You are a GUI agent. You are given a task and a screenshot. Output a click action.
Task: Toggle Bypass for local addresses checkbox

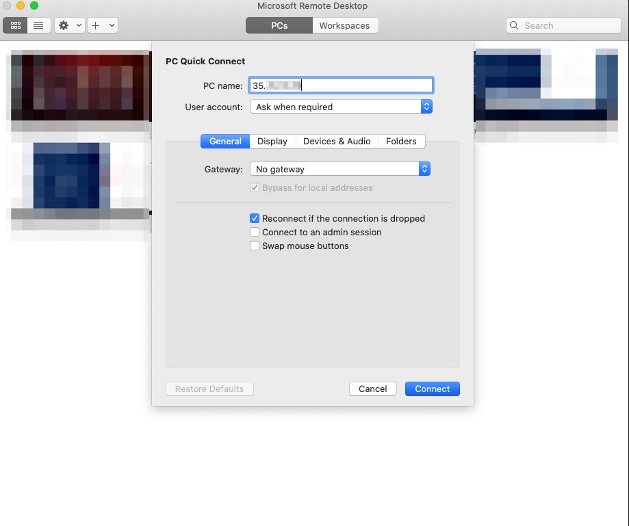click(255, 187)
